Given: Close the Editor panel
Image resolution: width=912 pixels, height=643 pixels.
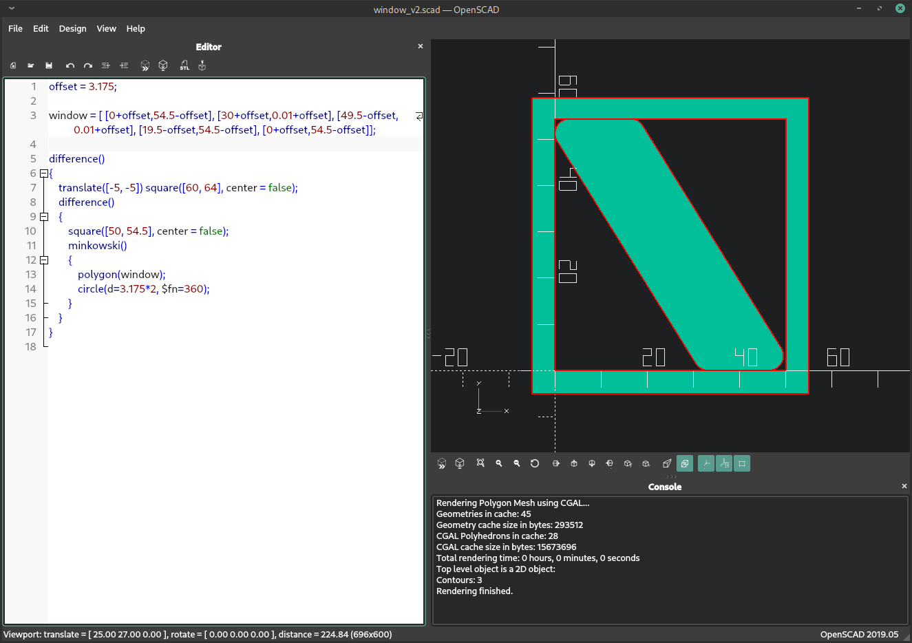Looking at the screenshot, I should click(x=421, y=46).
